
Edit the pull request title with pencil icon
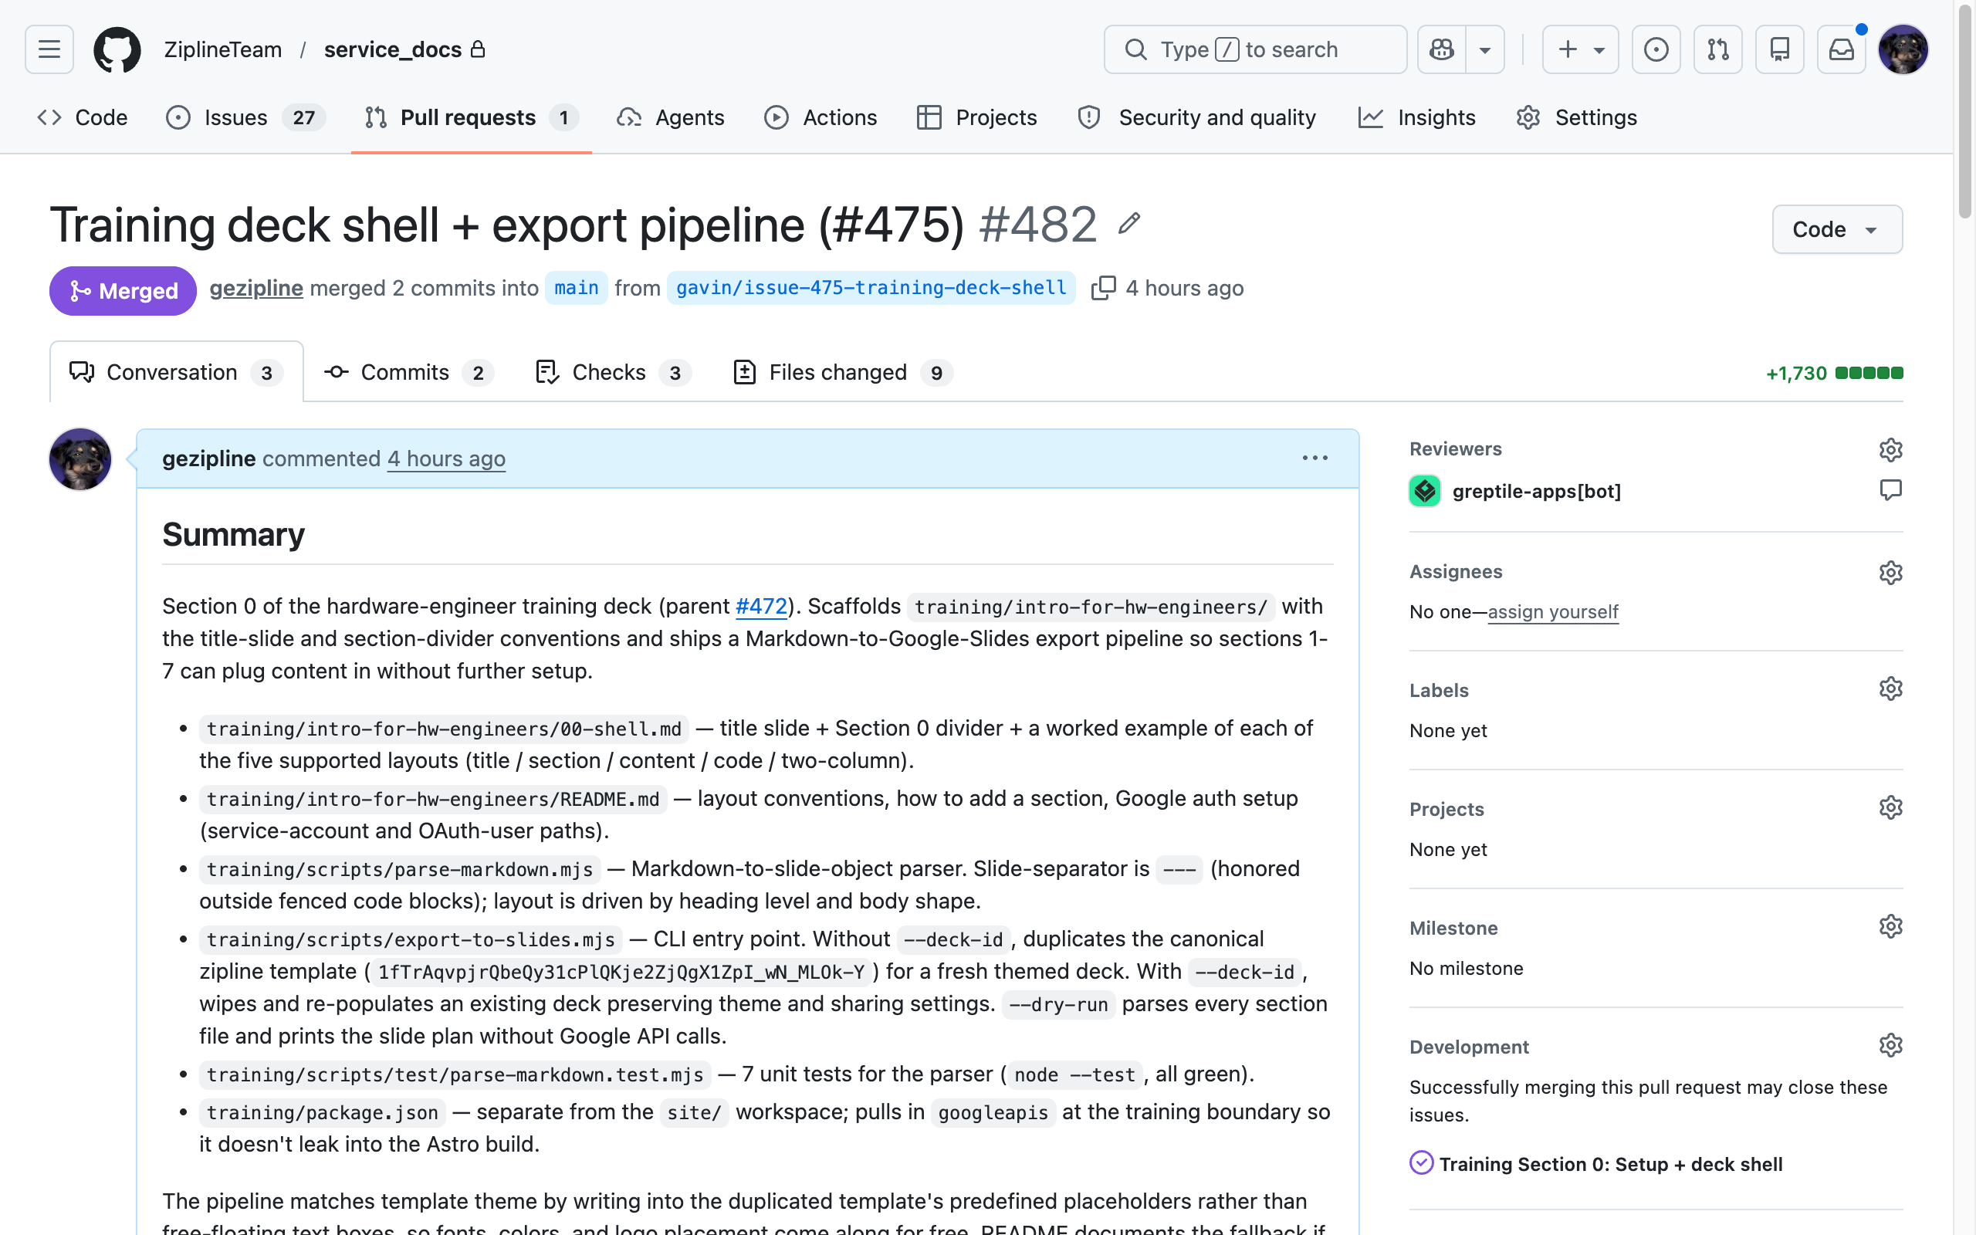[1129, 223]
